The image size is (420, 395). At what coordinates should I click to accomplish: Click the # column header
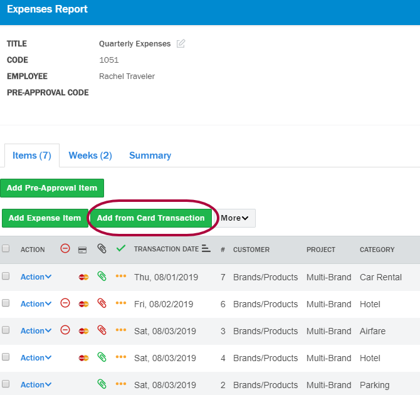(x=223, y=250)
